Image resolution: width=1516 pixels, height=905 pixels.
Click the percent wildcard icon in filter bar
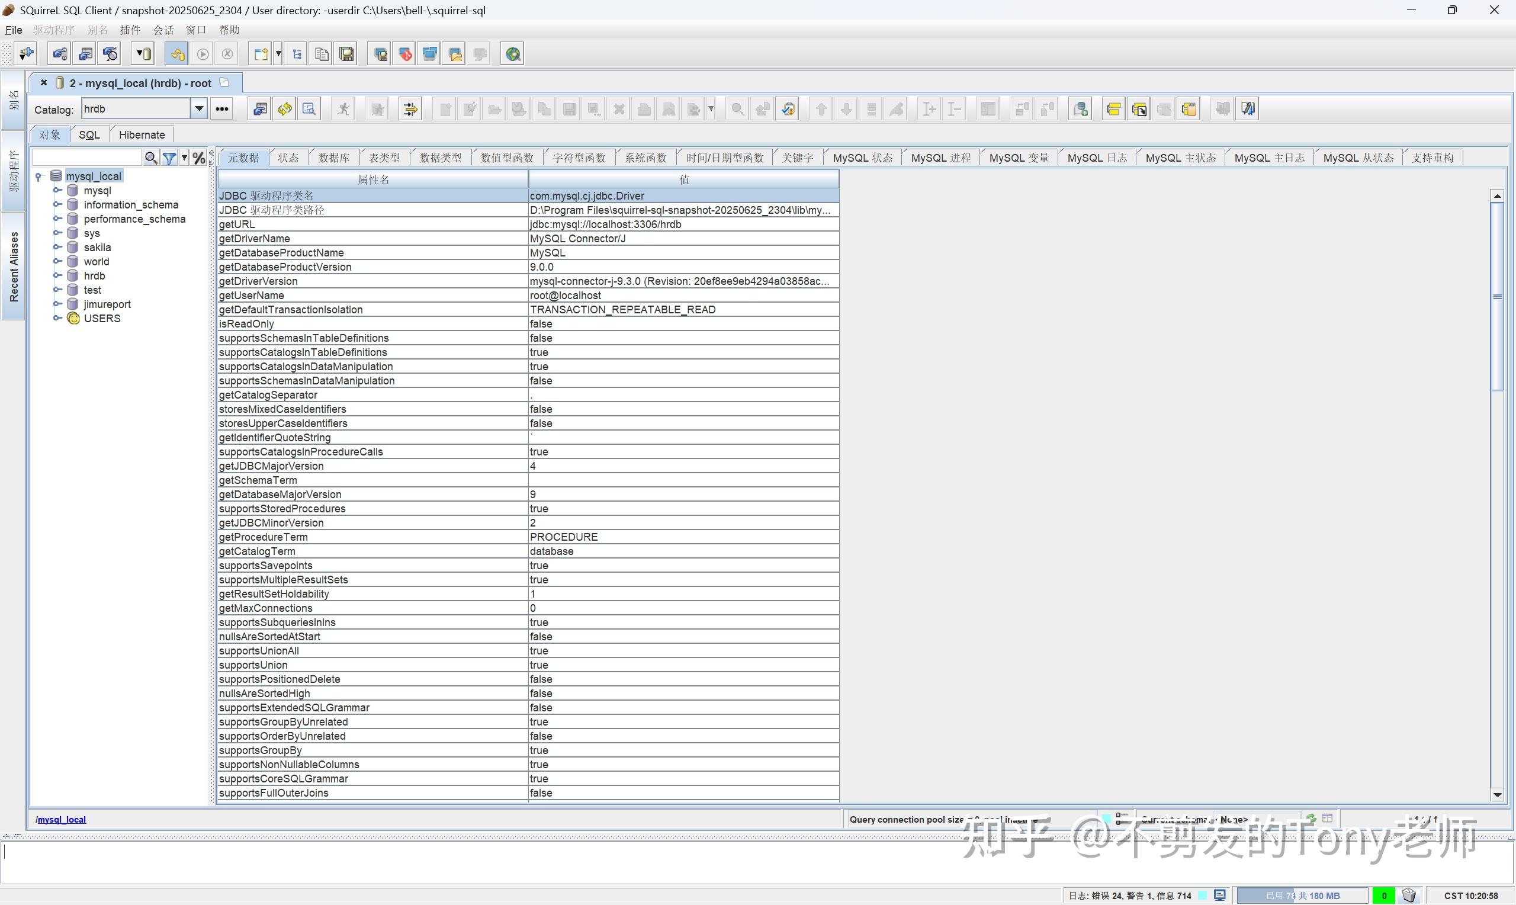click(x=199, y=158)
